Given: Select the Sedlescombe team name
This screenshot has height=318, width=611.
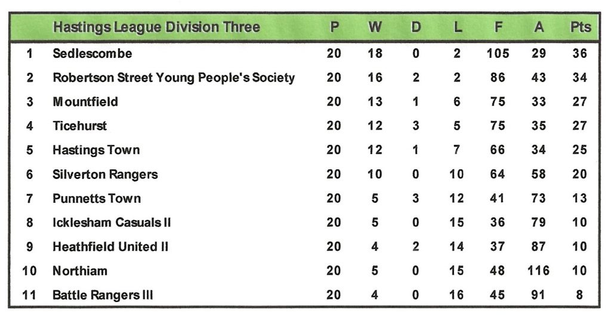Looking at the screenshot, I should tap(92, 54).
